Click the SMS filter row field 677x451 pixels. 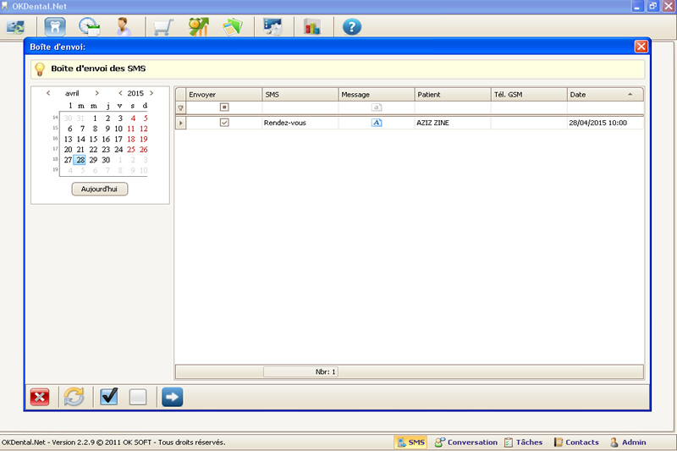[300, 107]
